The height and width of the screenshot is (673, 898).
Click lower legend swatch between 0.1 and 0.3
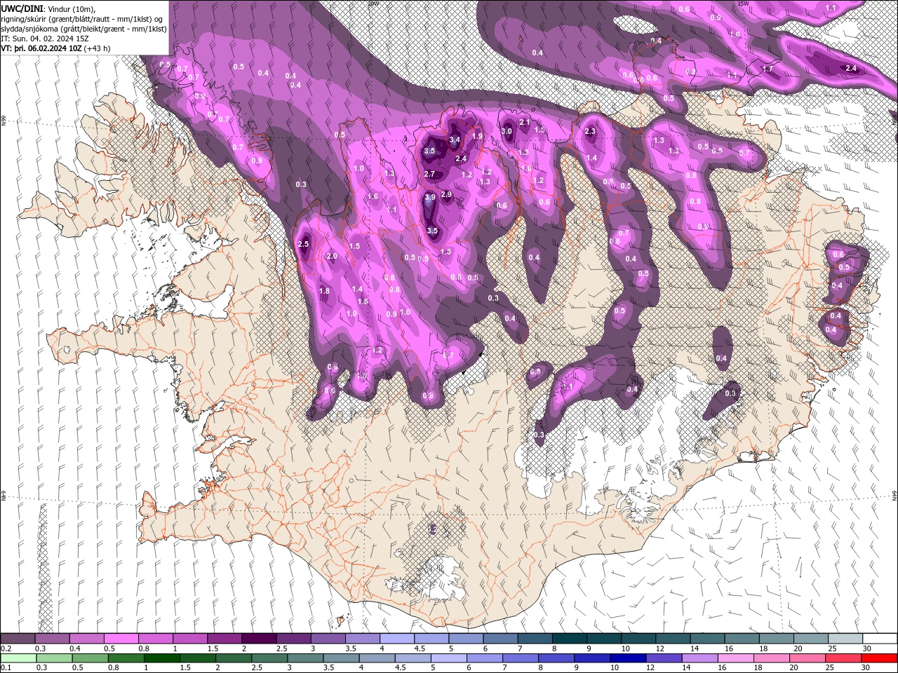(18, 658)
